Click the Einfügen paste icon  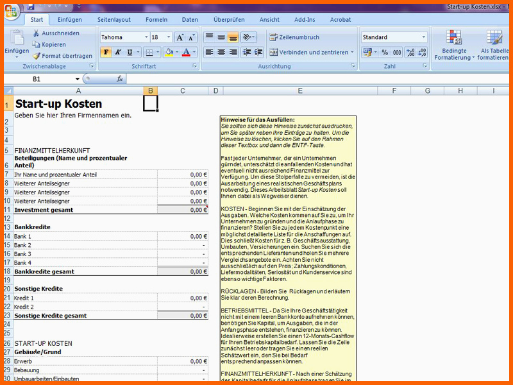(x=17, y=37)
